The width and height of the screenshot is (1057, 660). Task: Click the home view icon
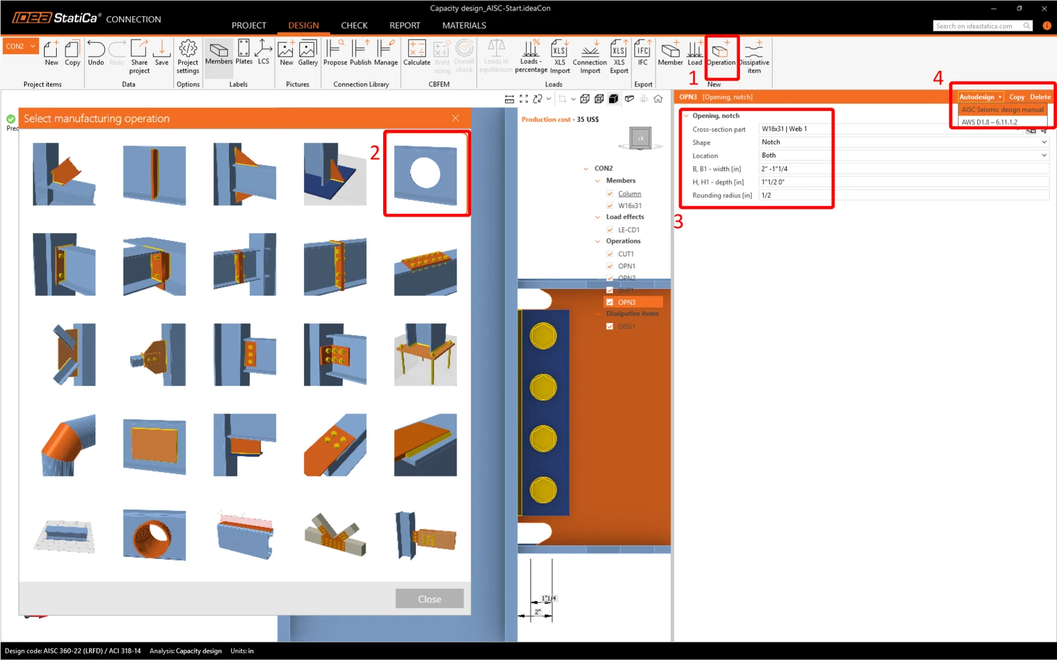(658, 99)
